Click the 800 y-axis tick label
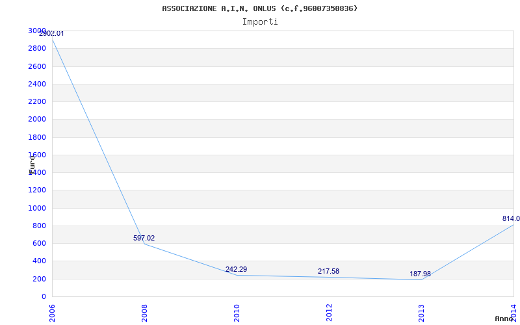 point(40,226)
